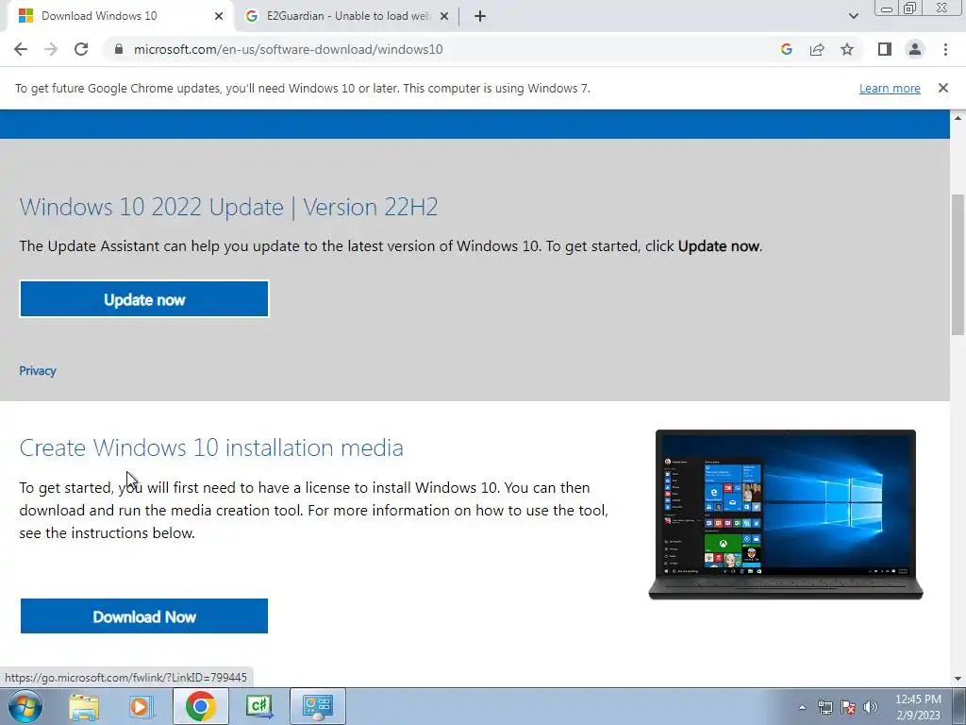Switch to E2Guardian tab
Image resolution: width=966 pixels, height=725 pixels.
click(347, 16)
